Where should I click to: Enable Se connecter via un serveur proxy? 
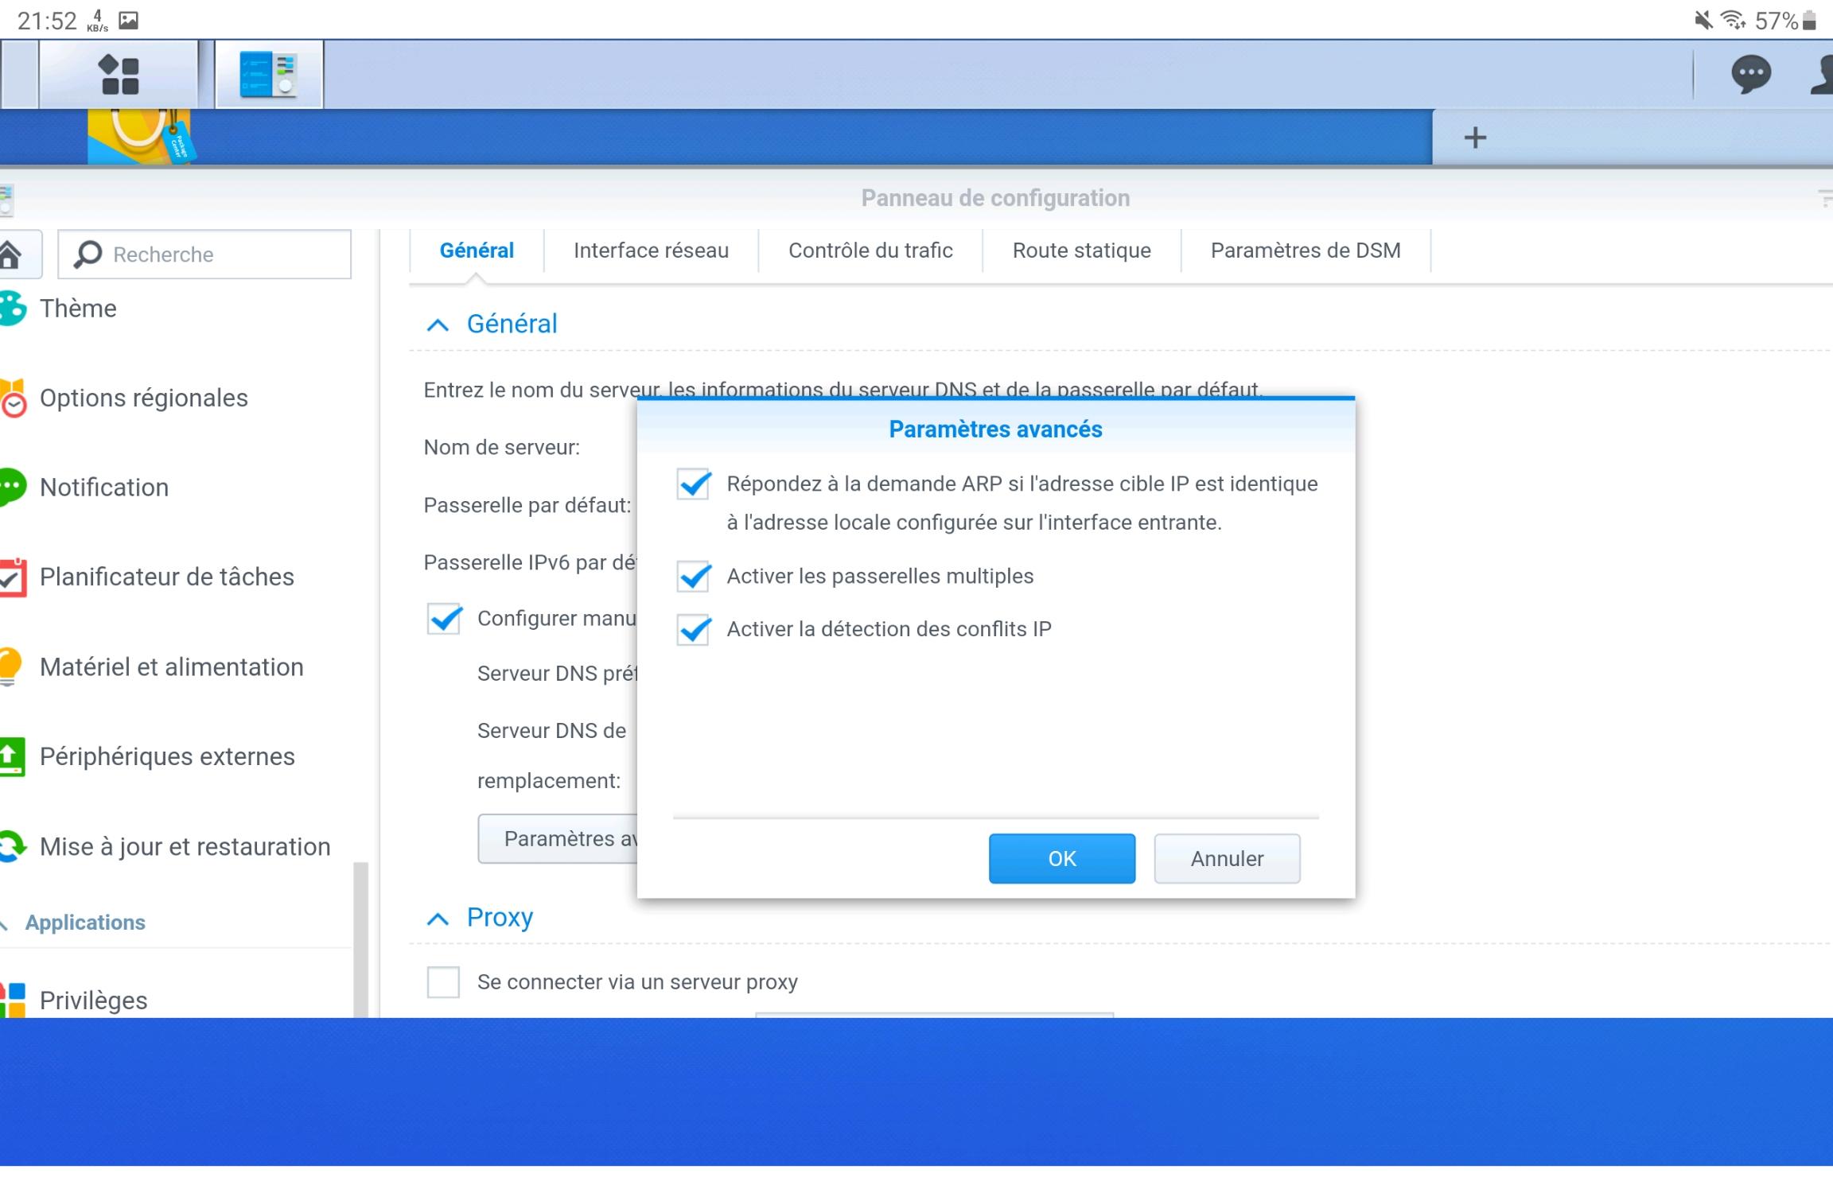tap(443, 981)
